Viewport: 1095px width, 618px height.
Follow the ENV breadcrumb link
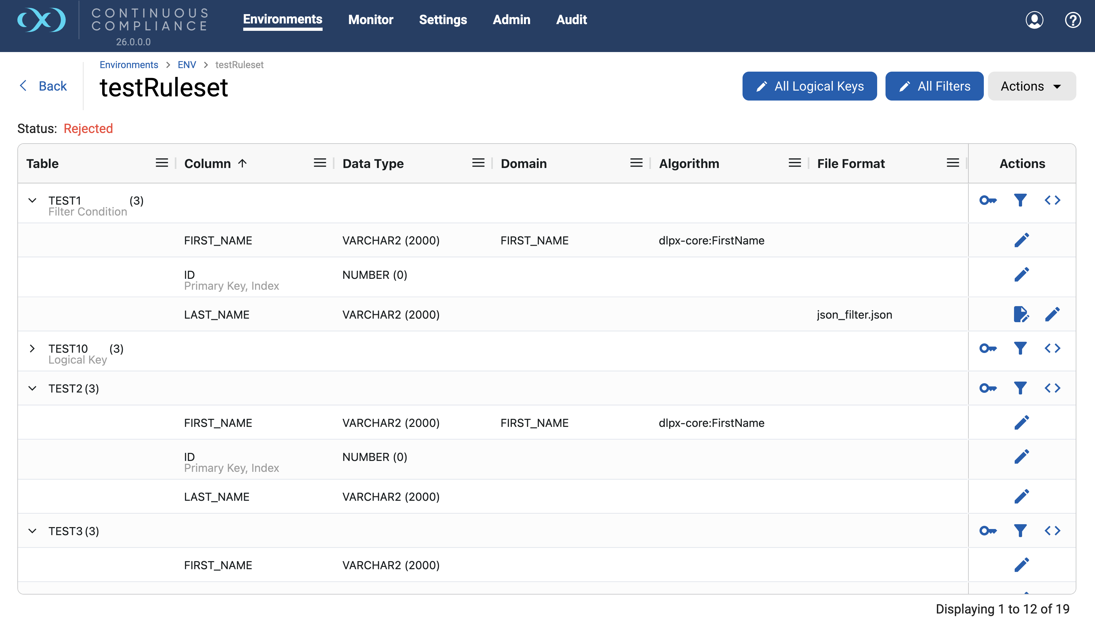click(x=187, y=65)
